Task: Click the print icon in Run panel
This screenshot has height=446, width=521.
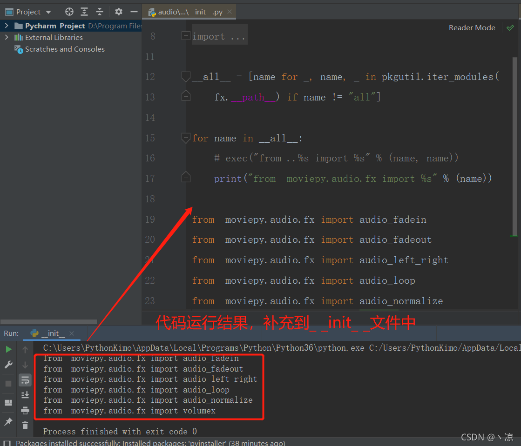Action: click(x=25, y=411)
